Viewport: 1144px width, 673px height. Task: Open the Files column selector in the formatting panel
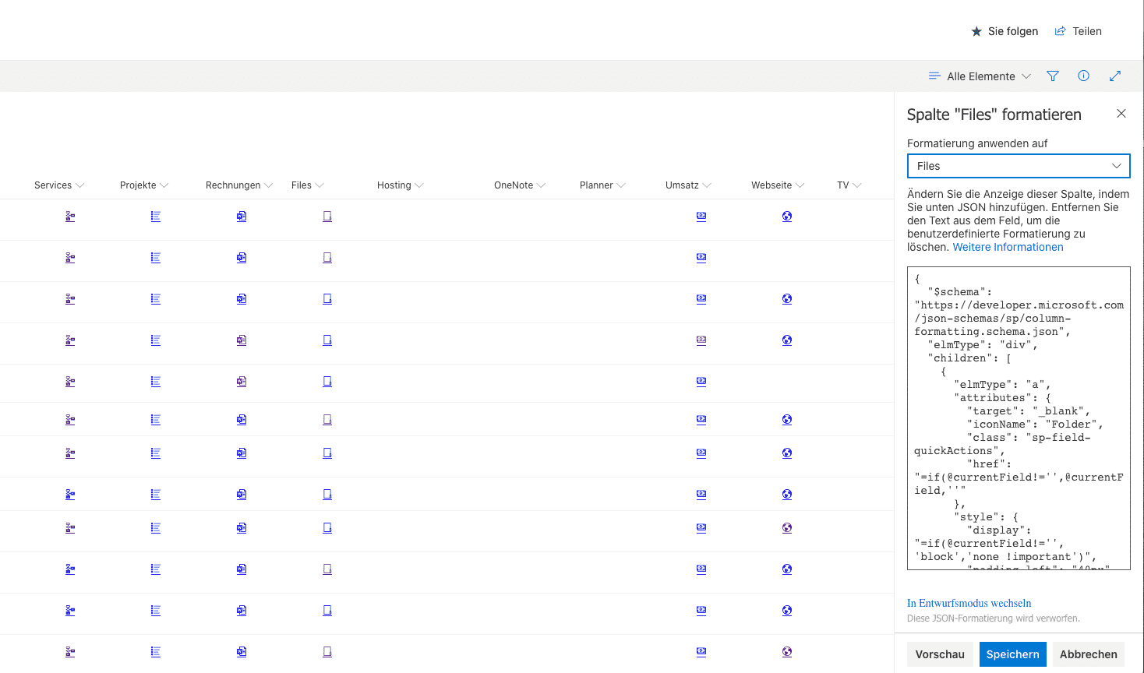[x=1018, y=165]
